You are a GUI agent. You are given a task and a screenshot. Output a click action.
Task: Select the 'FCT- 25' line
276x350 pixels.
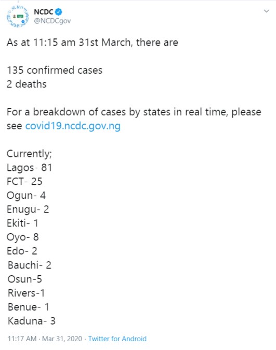coord(24,181)
